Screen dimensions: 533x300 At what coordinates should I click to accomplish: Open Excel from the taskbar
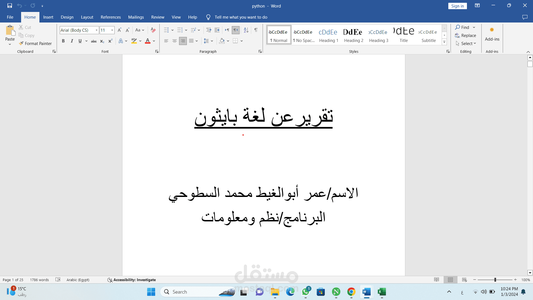(382, 292)
